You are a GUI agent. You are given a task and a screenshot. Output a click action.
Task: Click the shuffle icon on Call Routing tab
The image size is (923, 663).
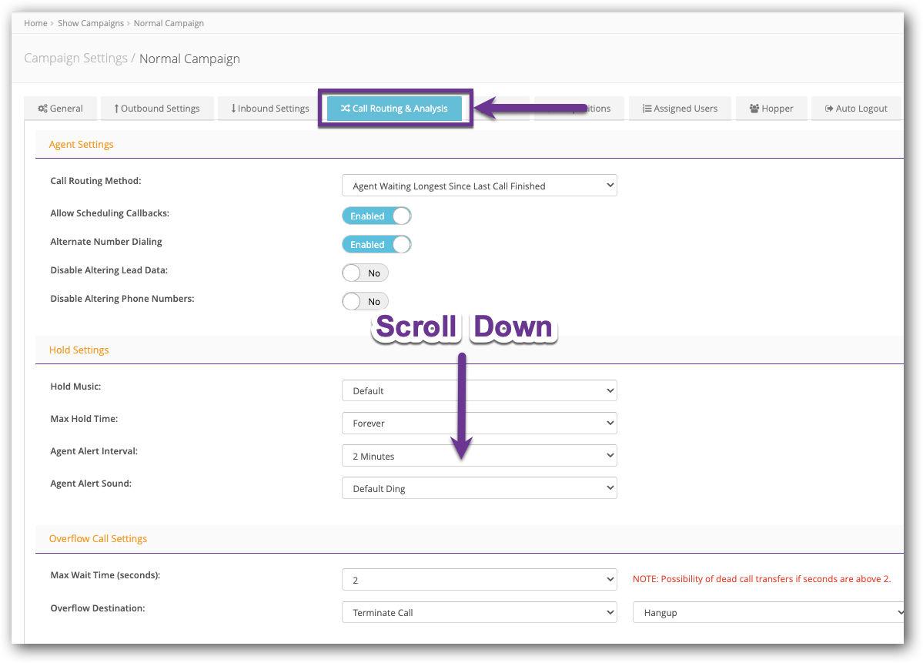pyautogui.click(x=346, y=109)
